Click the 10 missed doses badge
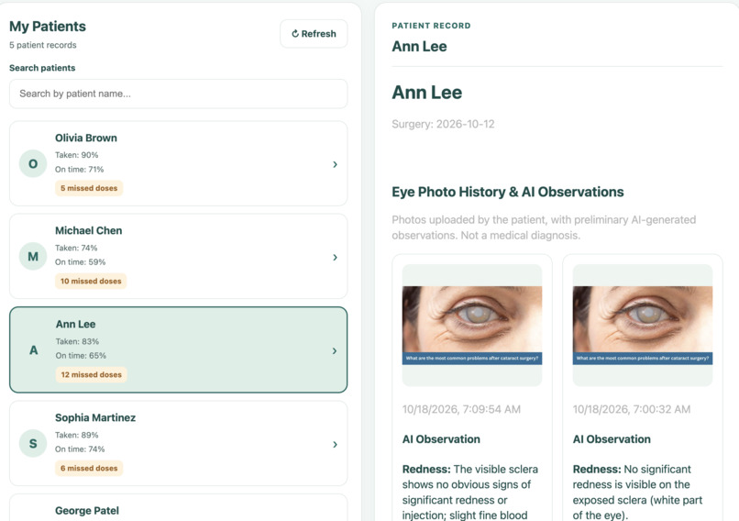The image size is (739, 521). point(91,281)
